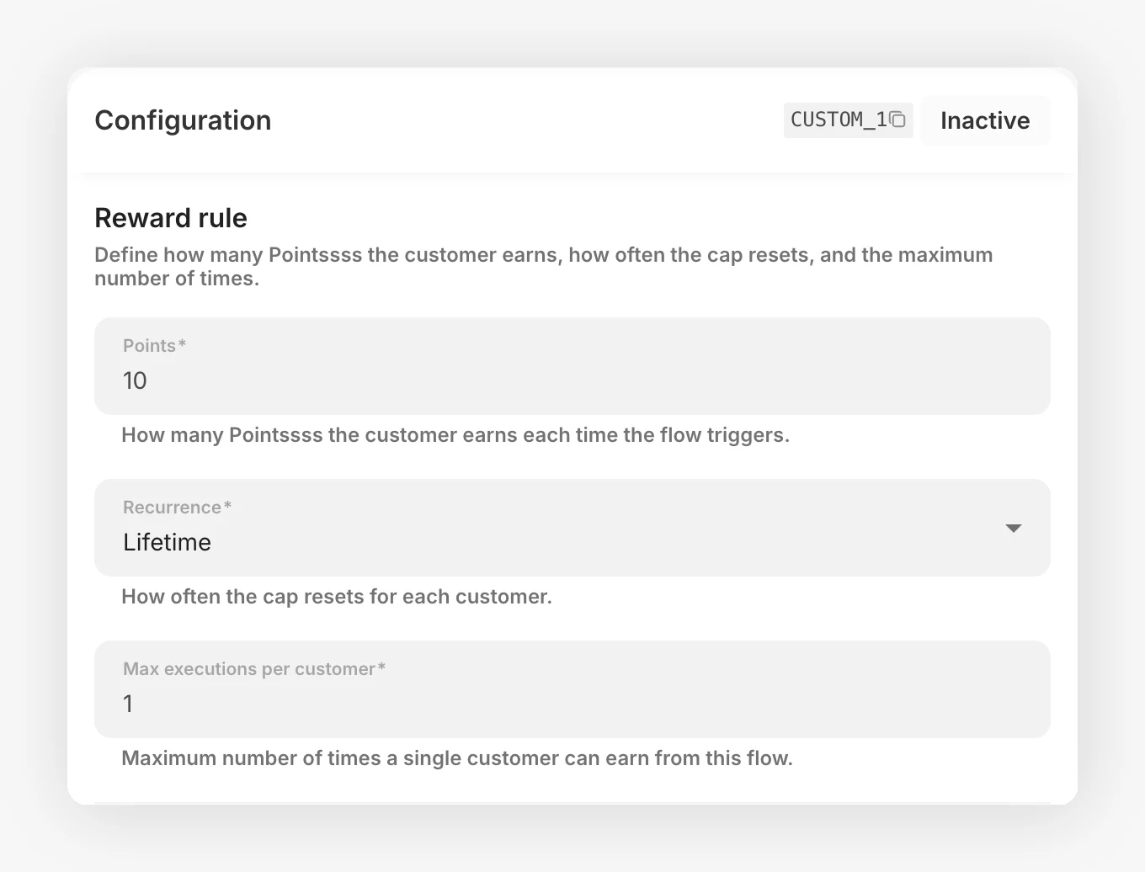The image size is (1145, 872).
Task: Focus the Points input field
Action: (x=572, y=366)
